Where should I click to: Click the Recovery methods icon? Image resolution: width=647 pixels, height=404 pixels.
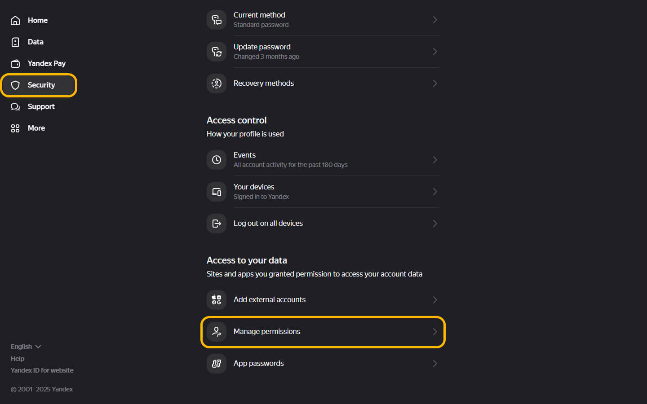click(217, 83)
